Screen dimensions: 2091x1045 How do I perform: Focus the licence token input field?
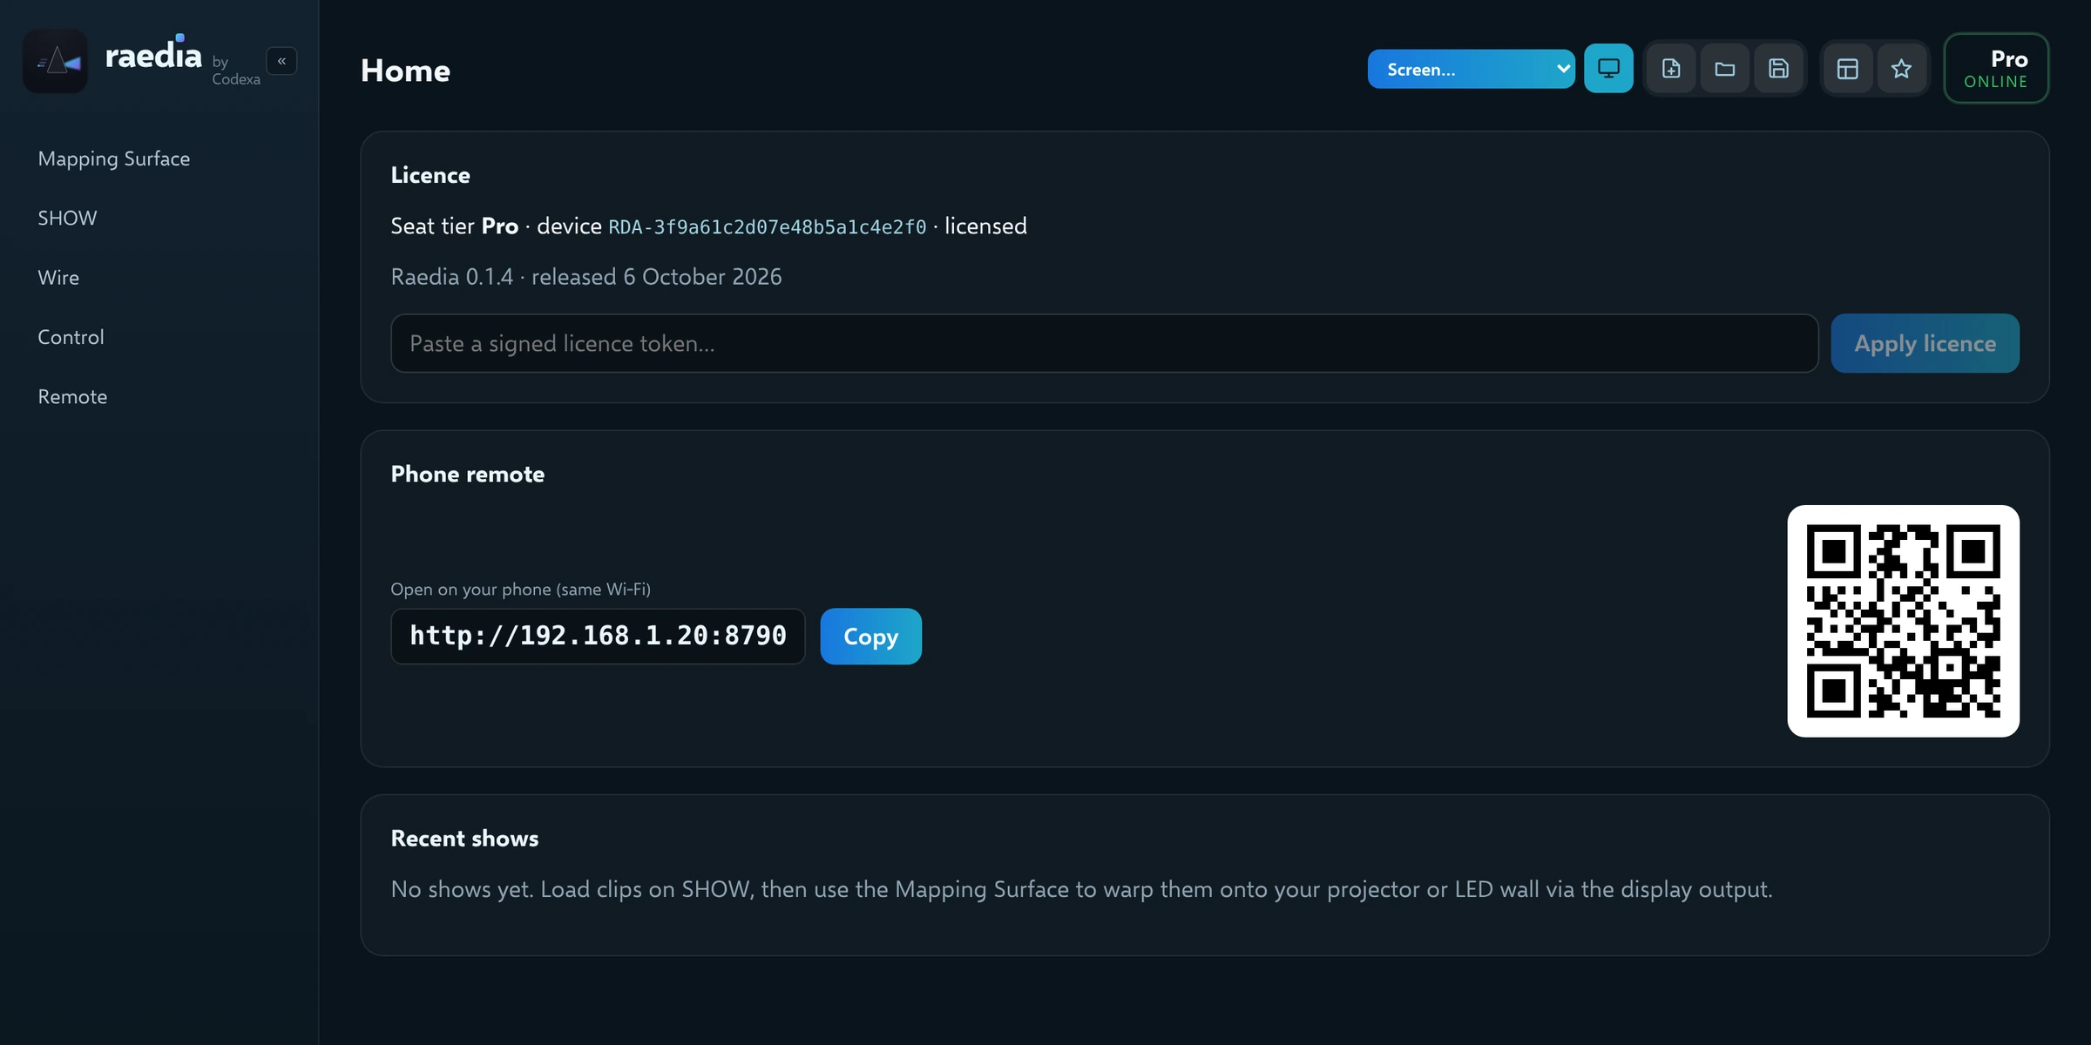point(1104,343)
